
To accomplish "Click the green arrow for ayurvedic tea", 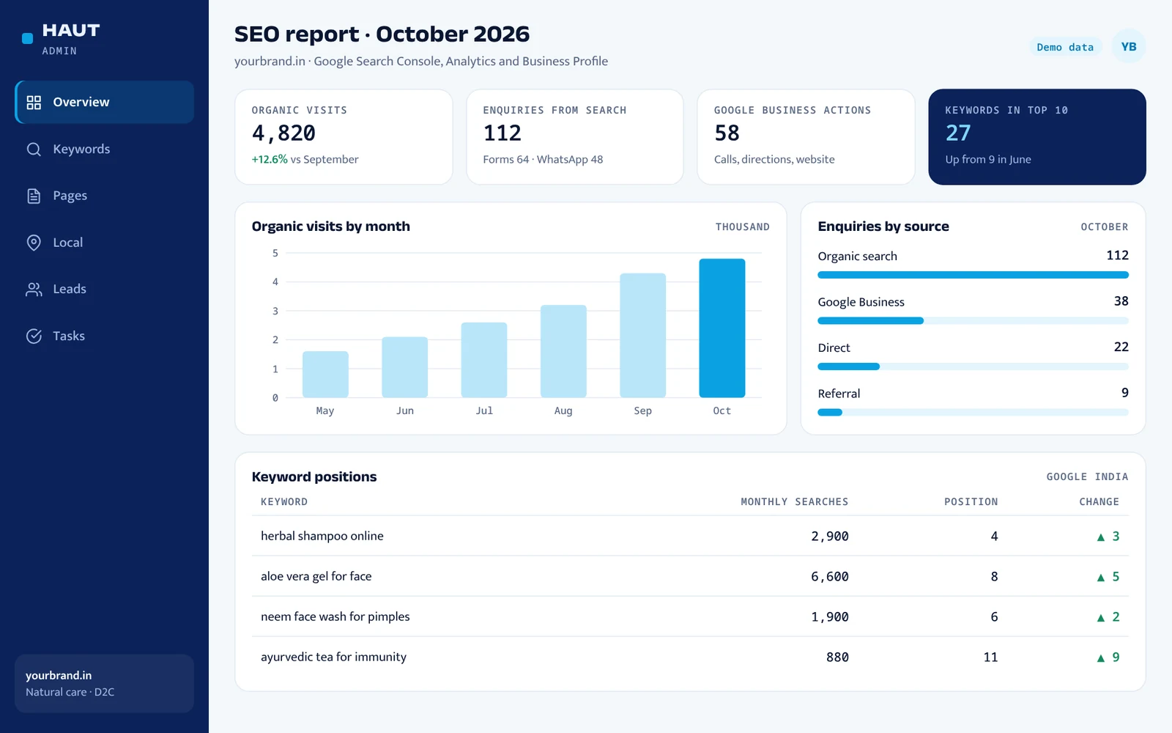I will click(x=1100, y=658).
